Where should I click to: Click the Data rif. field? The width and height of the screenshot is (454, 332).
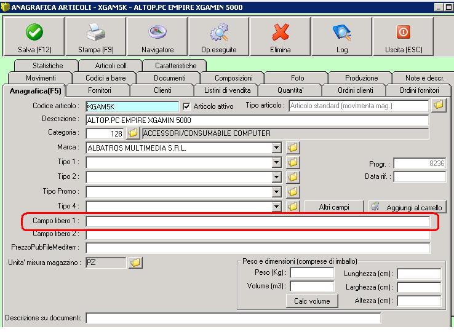(420, 176)
